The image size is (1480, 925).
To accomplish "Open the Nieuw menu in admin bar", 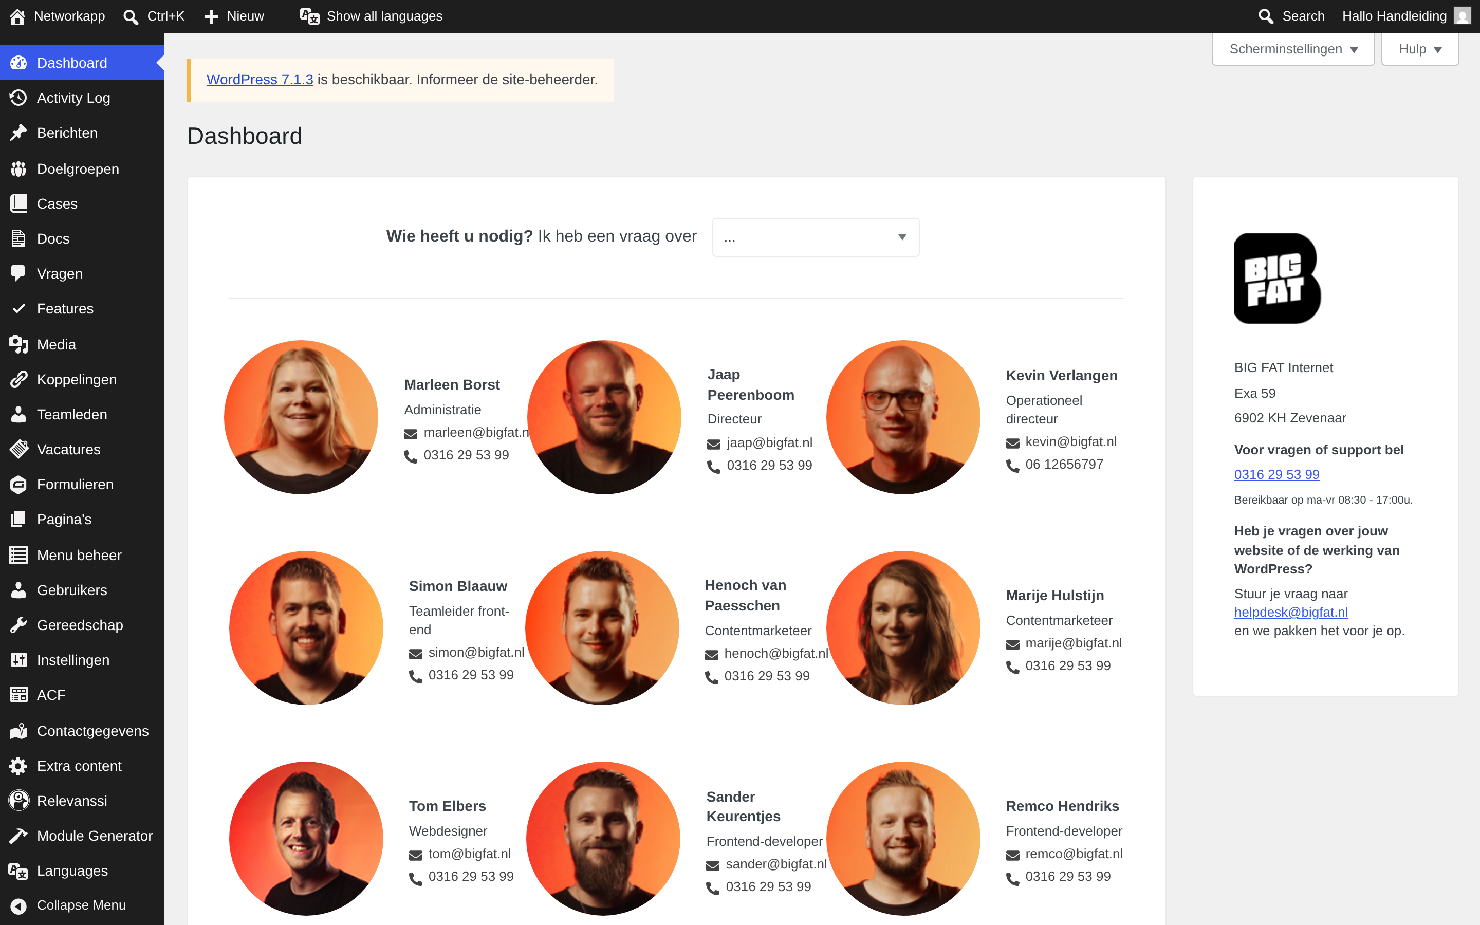I will point(234,16).
